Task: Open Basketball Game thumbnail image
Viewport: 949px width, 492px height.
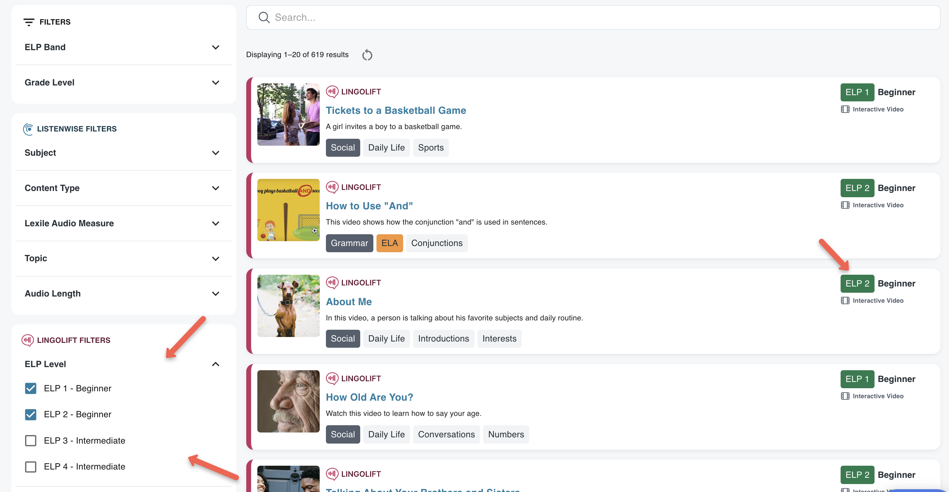Action: [x=288, y=115]
